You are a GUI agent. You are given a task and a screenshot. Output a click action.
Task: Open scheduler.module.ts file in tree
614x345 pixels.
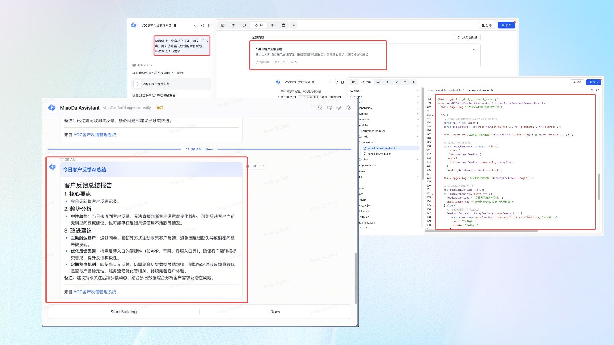(x=379, y=154)
